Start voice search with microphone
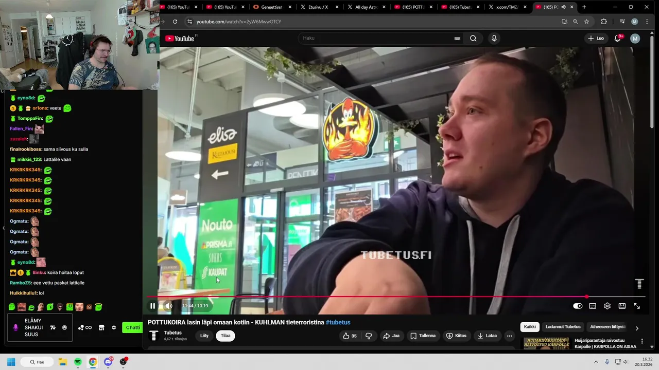 (x=494, y=38)
